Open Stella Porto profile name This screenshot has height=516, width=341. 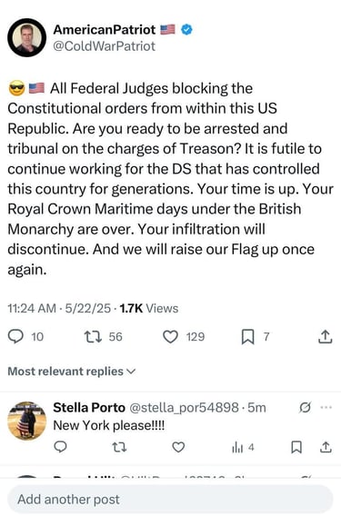[89, 407]
